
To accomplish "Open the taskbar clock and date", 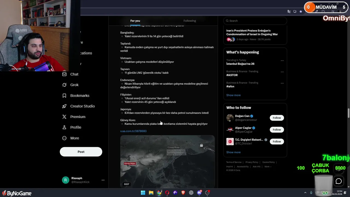I will coord(337,193).
